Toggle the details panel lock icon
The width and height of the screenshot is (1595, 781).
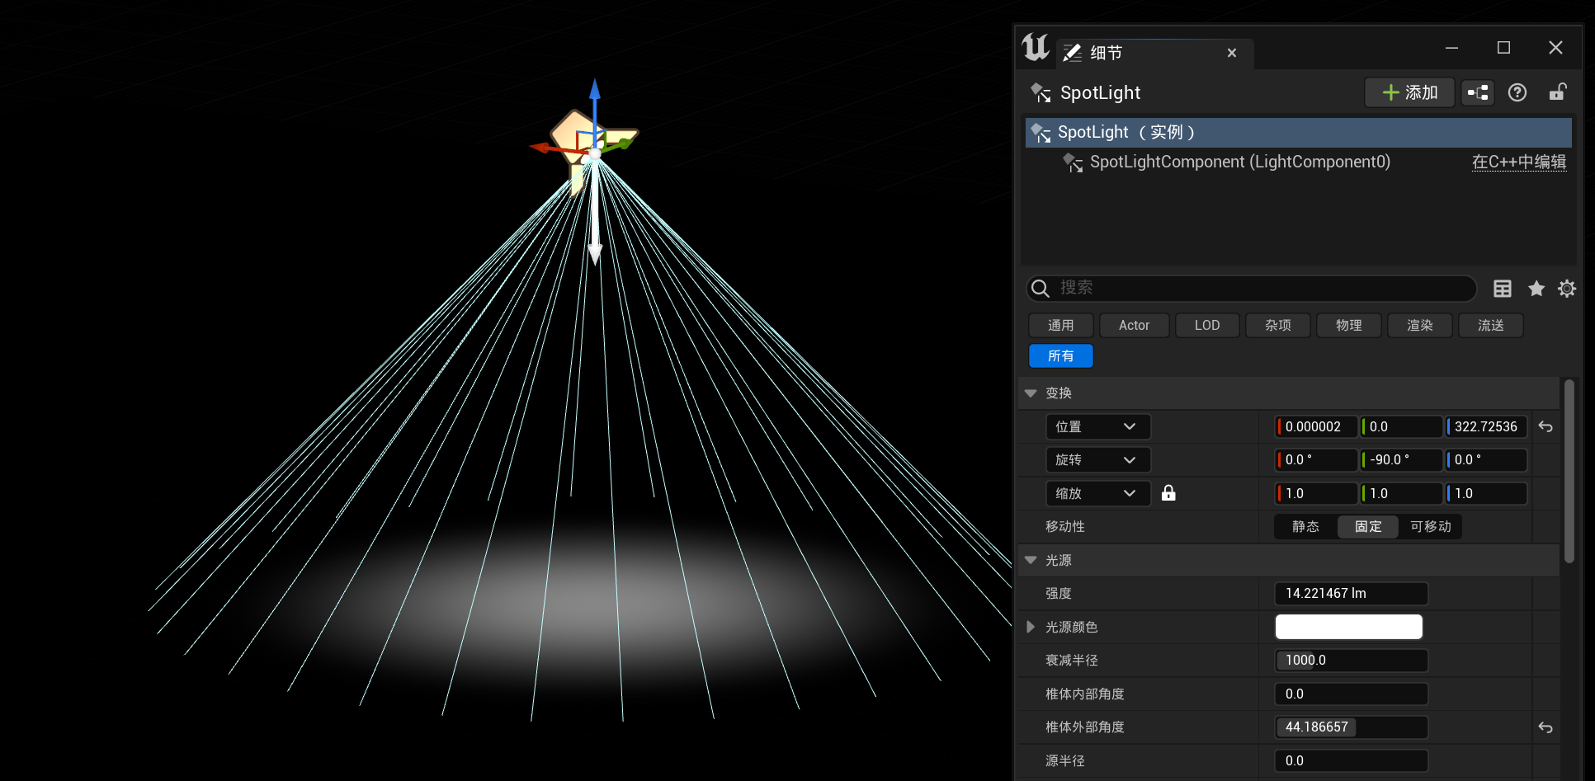[1557, 92]
